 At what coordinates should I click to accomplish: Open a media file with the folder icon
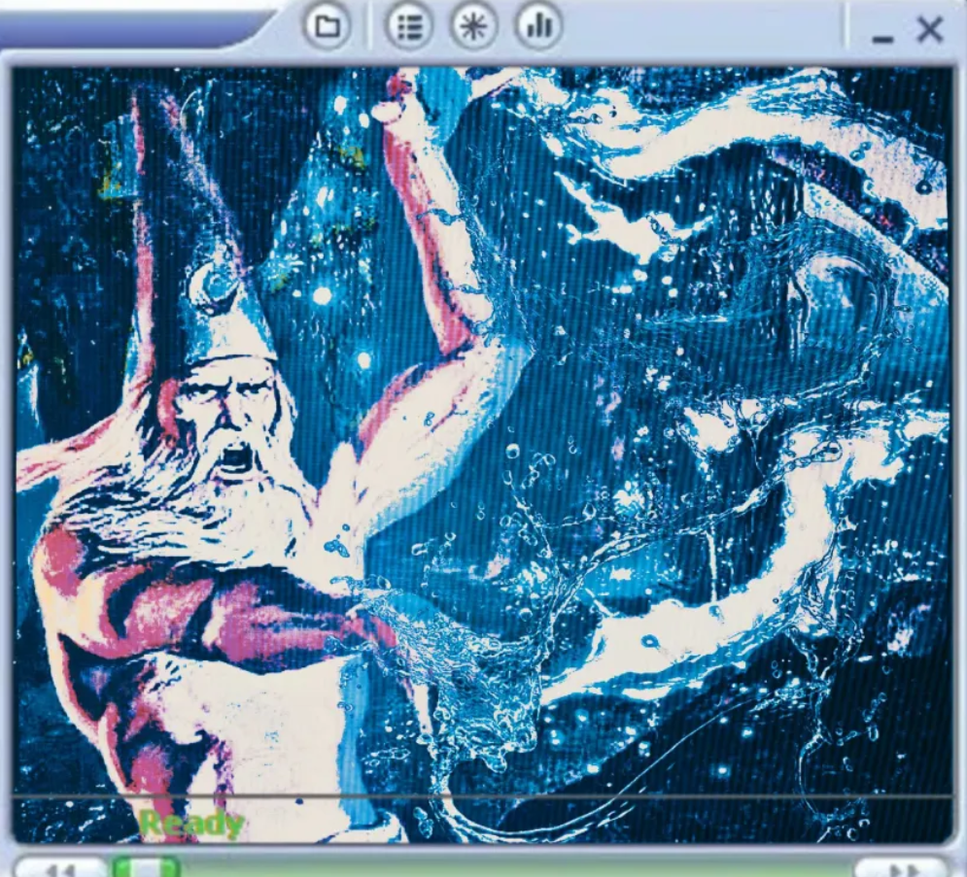[327, 26]
